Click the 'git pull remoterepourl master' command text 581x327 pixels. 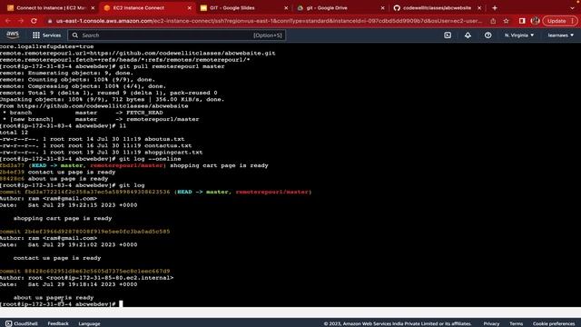(172, 66)
